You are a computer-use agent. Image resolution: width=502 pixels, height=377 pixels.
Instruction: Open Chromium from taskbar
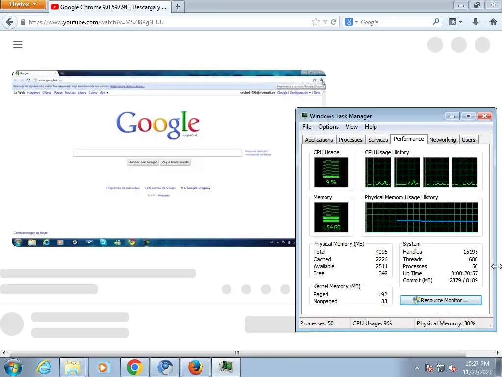click(165, 367)
